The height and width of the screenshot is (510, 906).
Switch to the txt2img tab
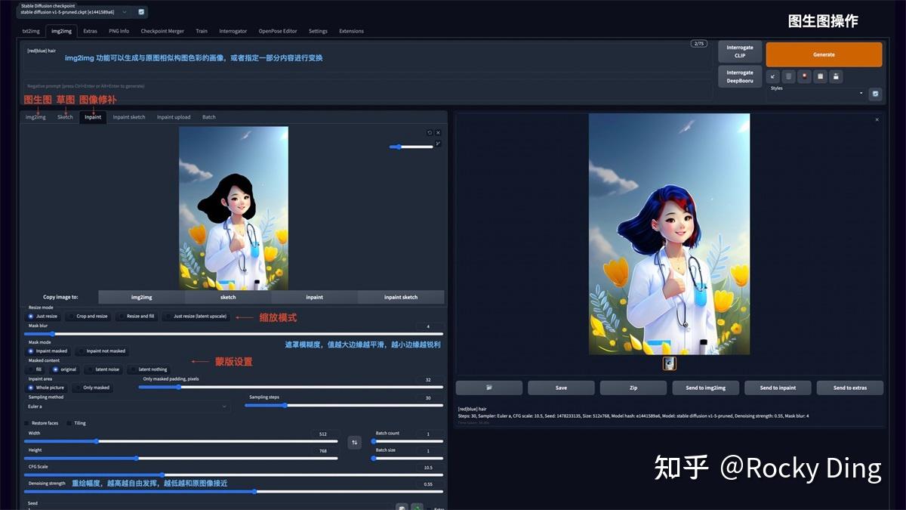click(31, 31)
